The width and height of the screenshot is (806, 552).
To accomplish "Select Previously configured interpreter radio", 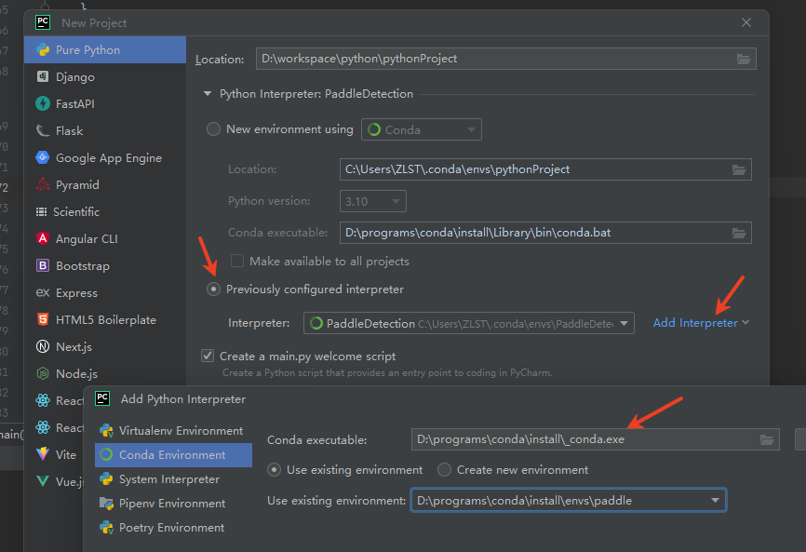I will point(213,289).
